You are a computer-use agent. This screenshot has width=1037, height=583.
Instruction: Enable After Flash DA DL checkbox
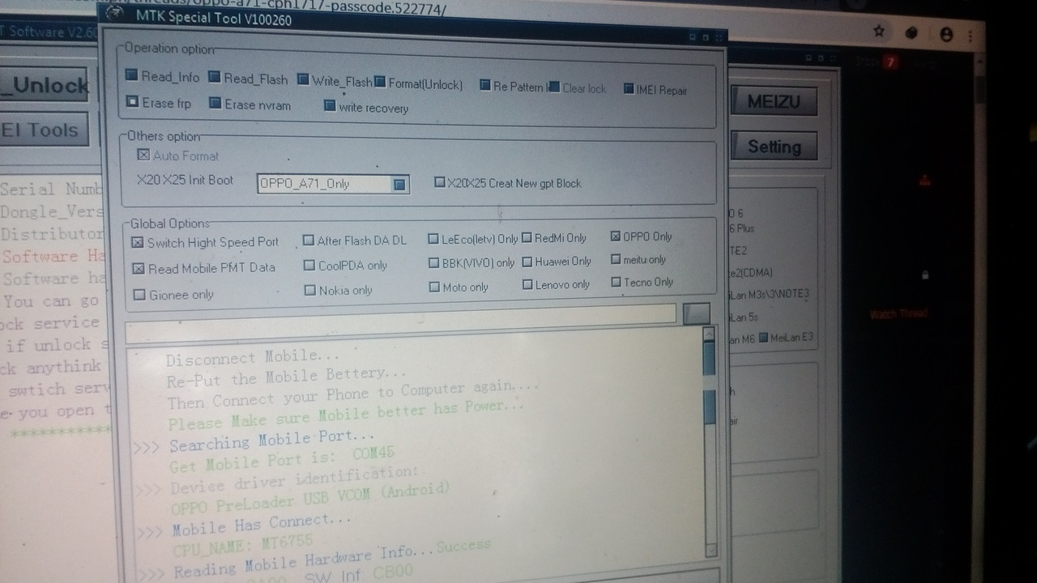coord(309,240)
